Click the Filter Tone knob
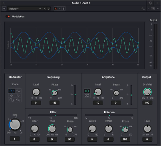The height and width of the screenshot is (146, 161). [52, 129]
